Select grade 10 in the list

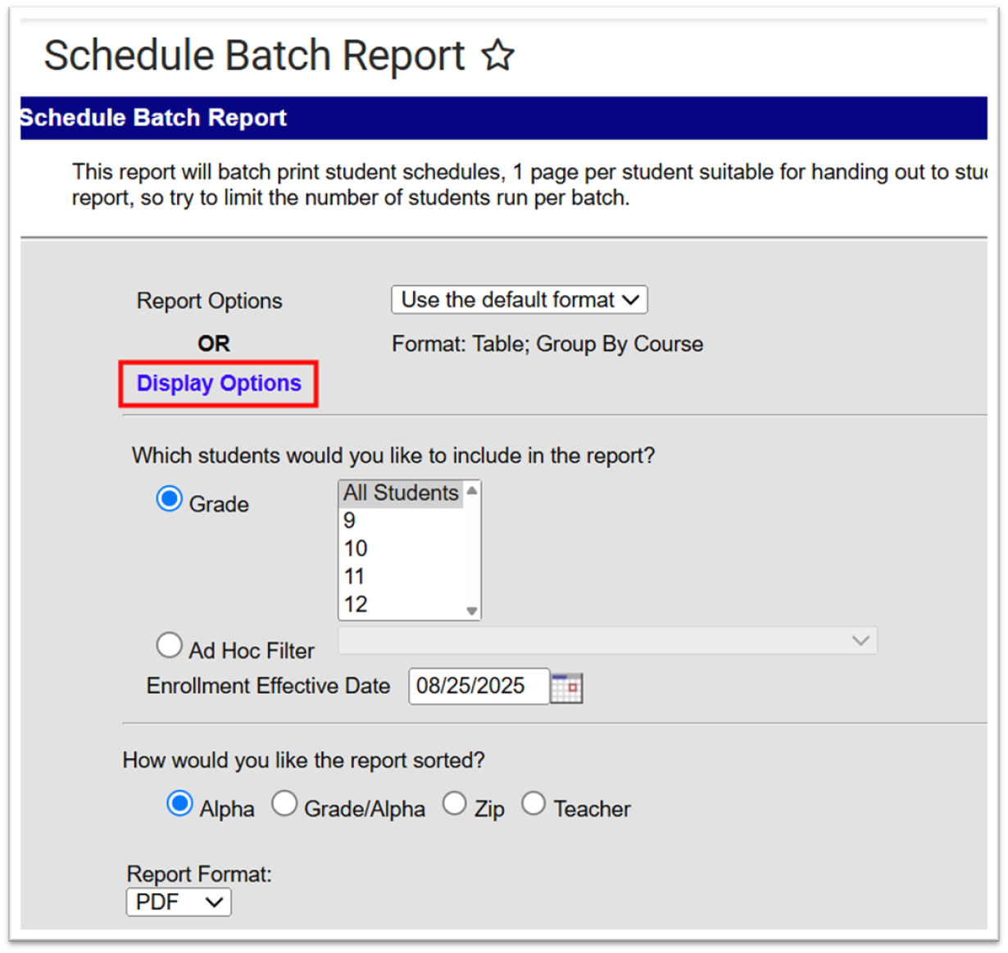(x=356, y=549)
